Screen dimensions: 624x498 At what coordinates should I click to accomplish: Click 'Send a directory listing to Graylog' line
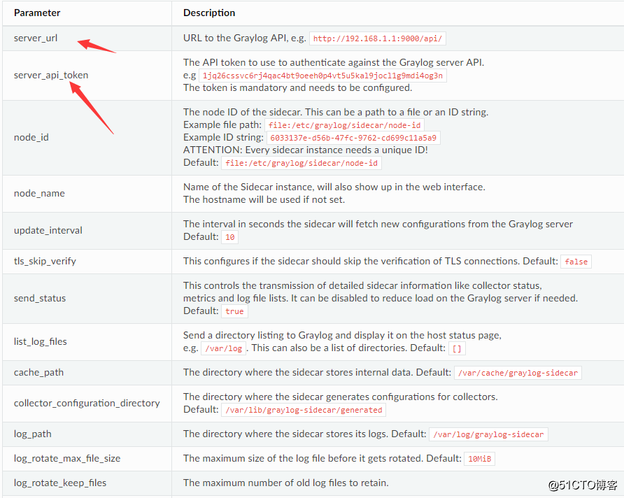pyautogui.click(x=342, y=335)
